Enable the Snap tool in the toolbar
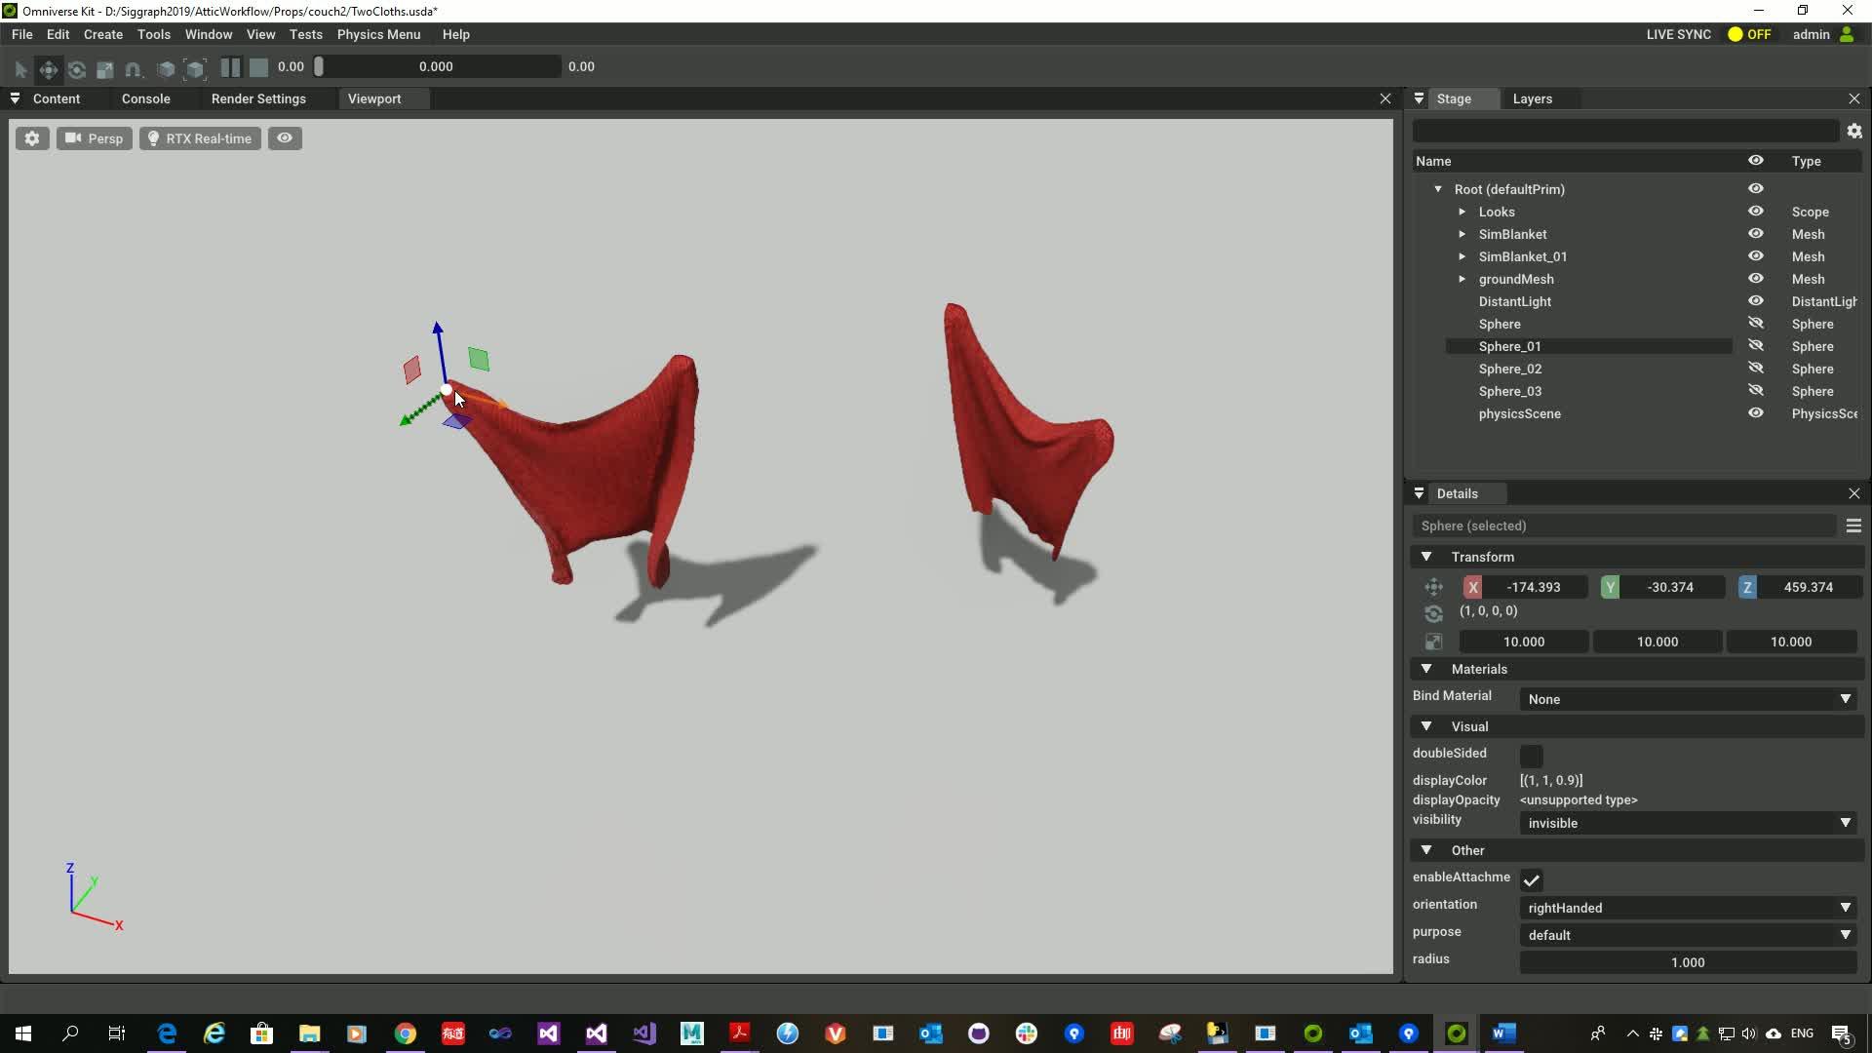The height and width of the screenshot is (1053, 1872). click(133, 66)
